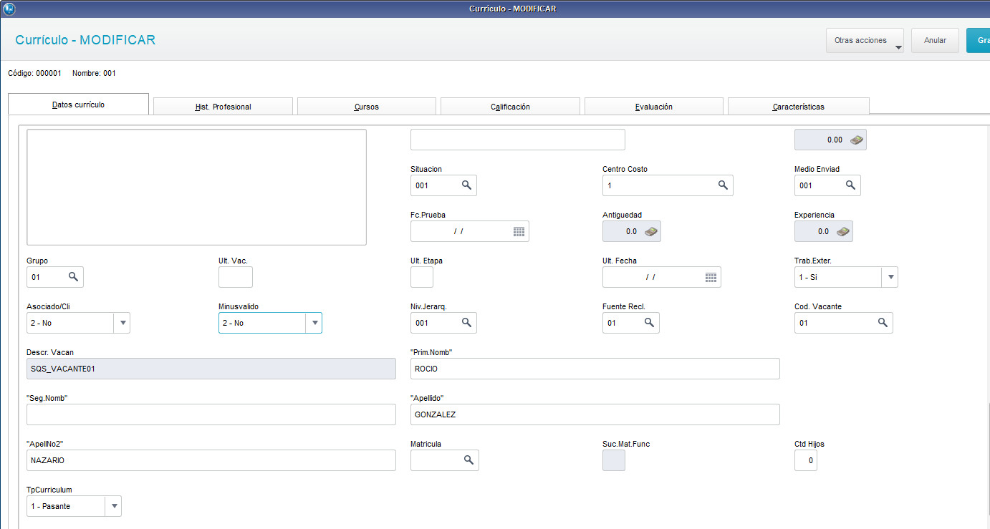The image size is (990, 529).
Task: Click the Suc.Mat.Func box
Action: pyautogui.click(x=613, y=460)
